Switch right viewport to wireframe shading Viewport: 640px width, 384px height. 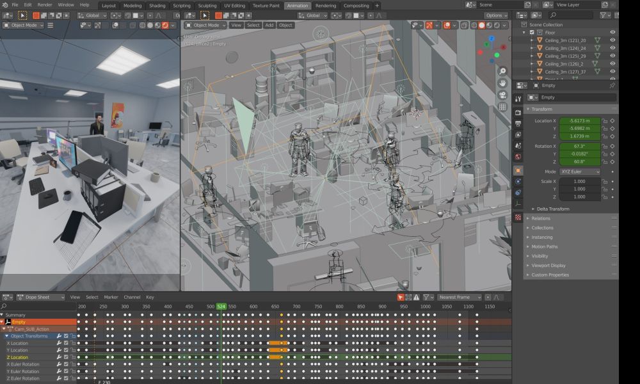click(x=474, y=26)
